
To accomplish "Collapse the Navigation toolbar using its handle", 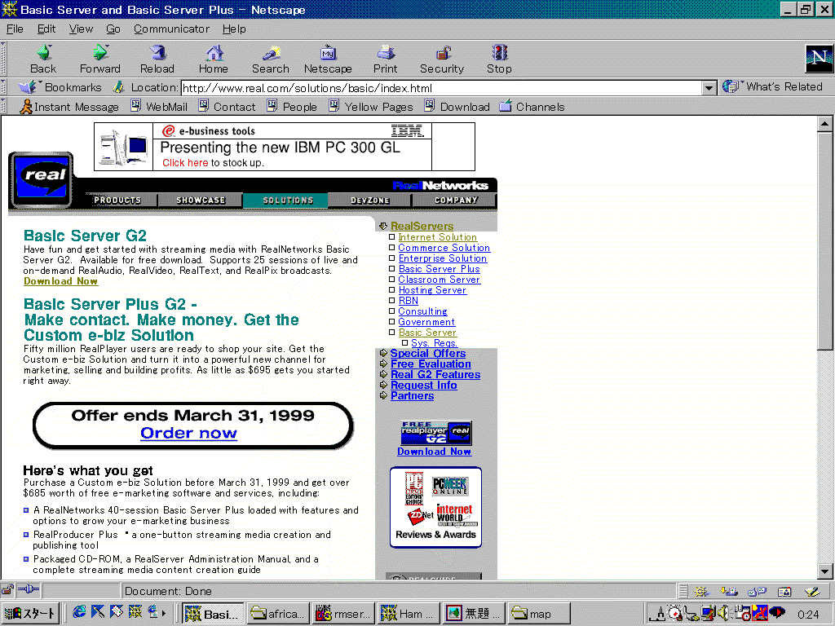I will click(x=3, y=59).
